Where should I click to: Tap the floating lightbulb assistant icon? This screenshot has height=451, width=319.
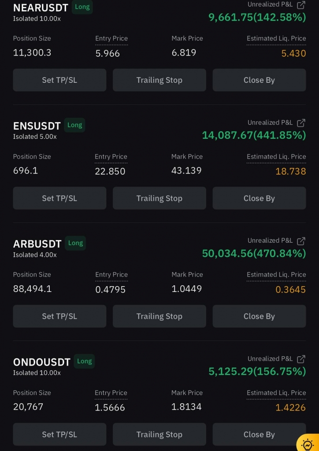pos(308,444)
